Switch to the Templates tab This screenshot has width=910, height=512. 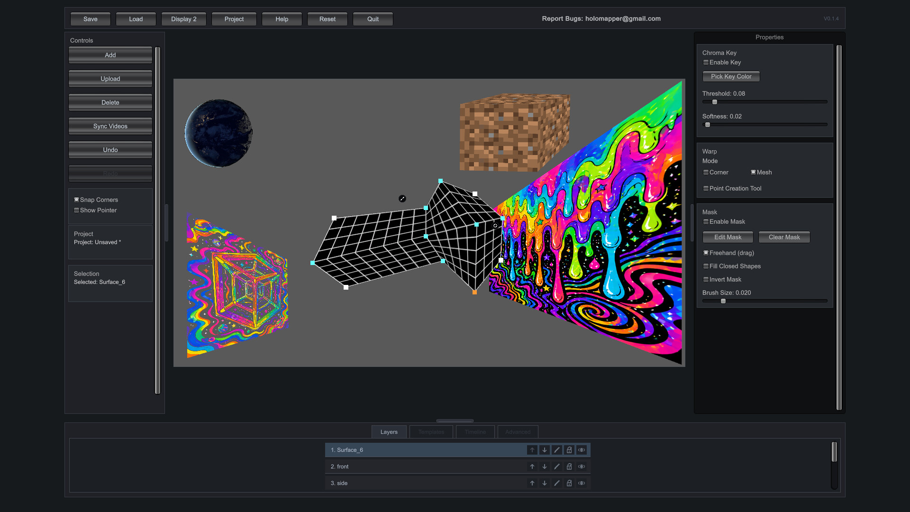pyautogui.click(x=431, y=432)
